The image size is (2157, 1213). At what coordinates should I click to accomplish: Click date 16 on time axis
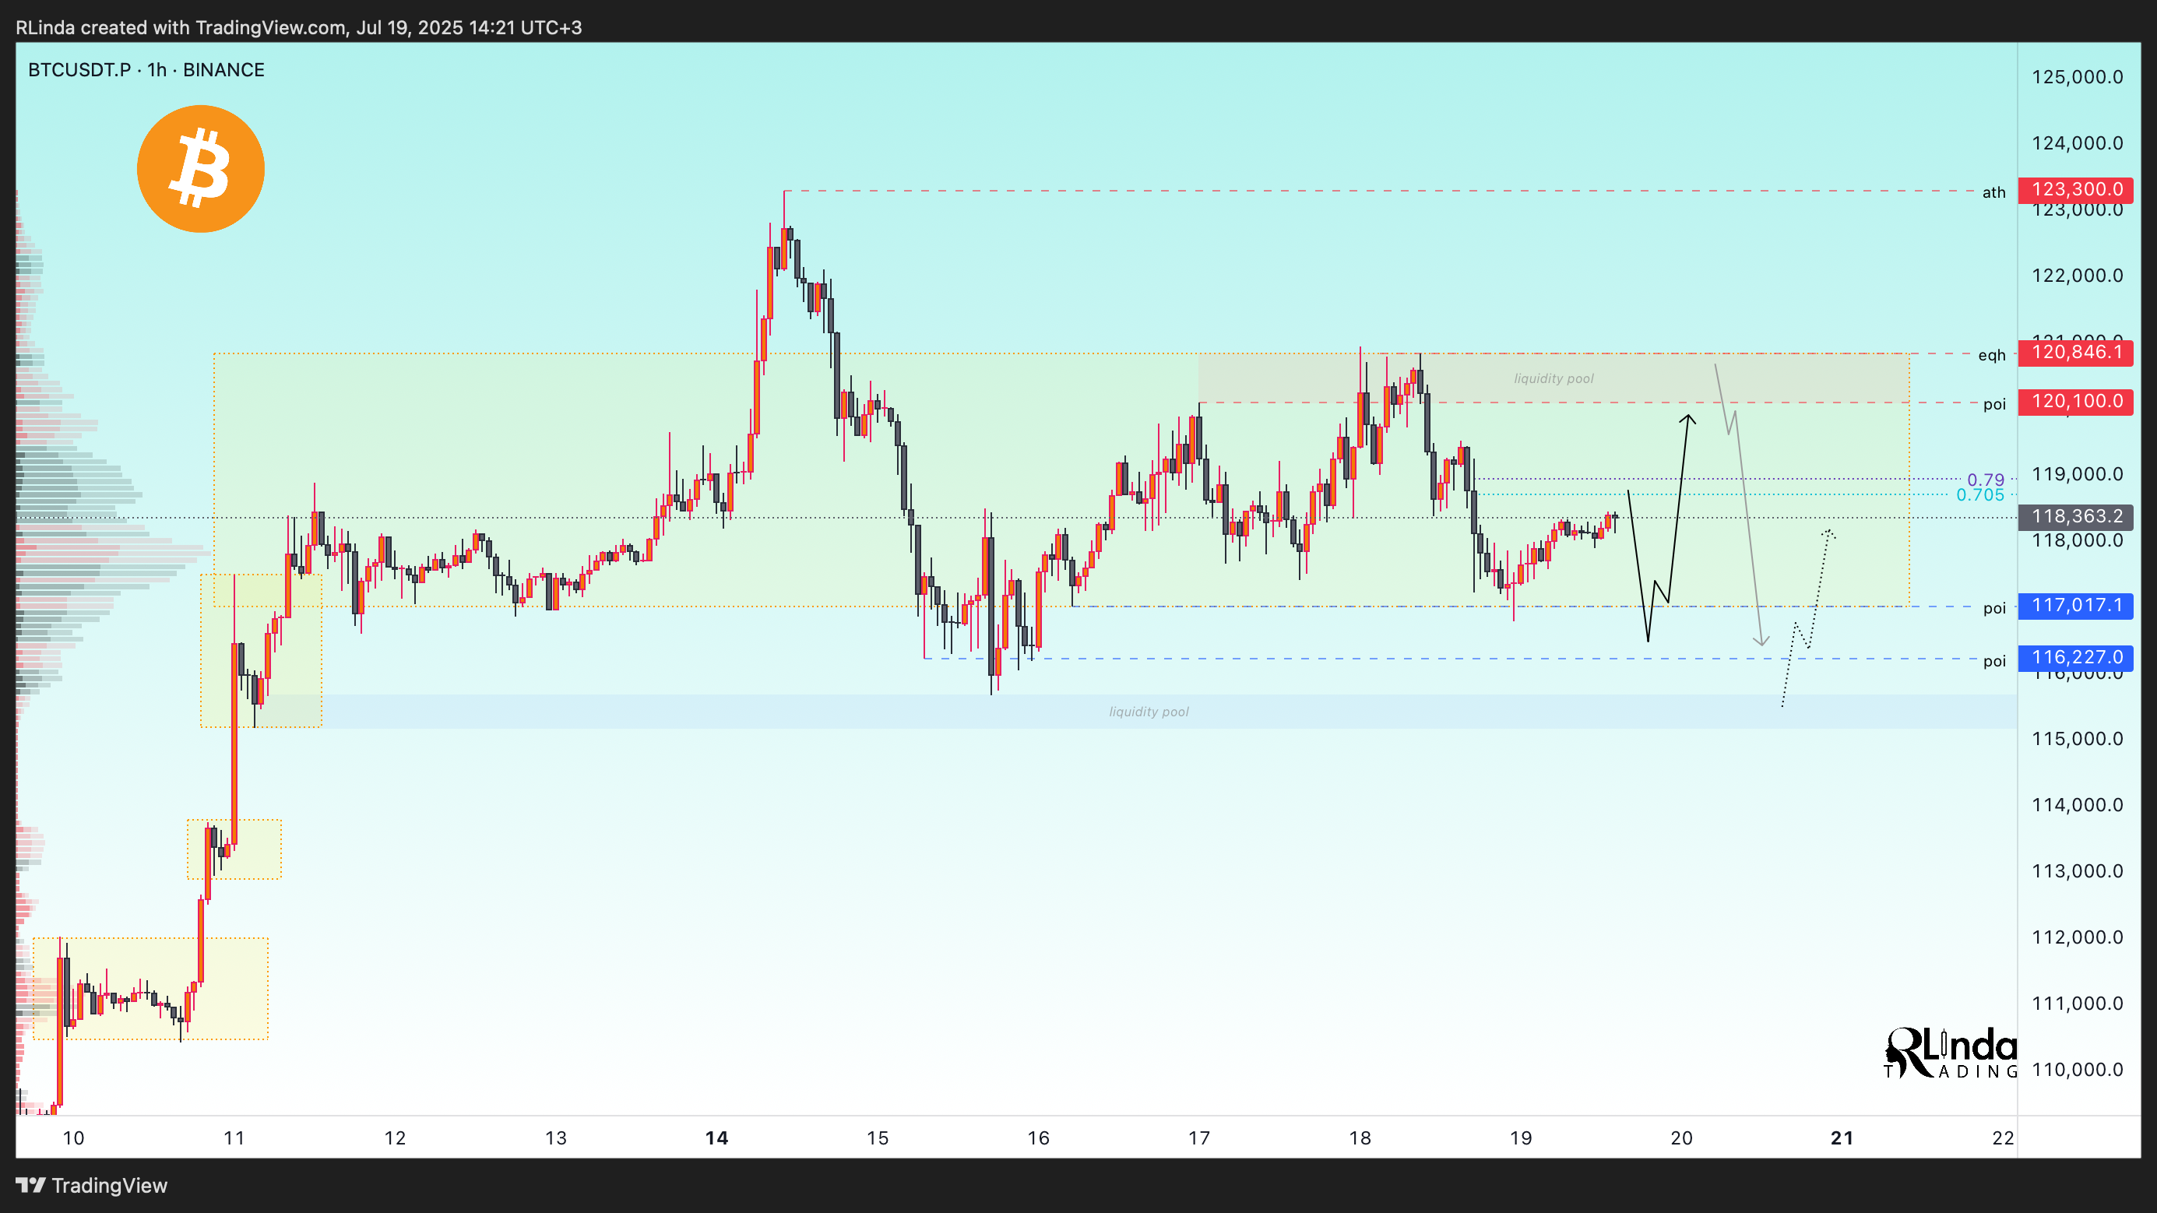[1038, 1137]
